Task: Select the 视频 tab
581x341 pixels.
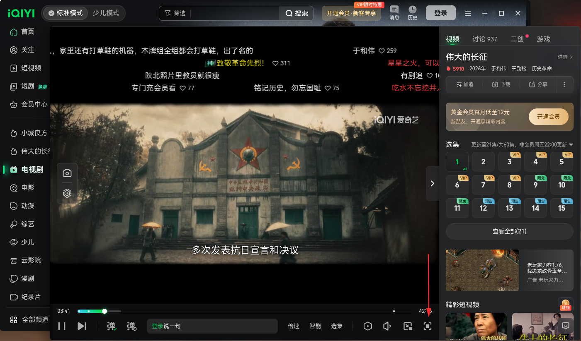Action: pos(452,39)
